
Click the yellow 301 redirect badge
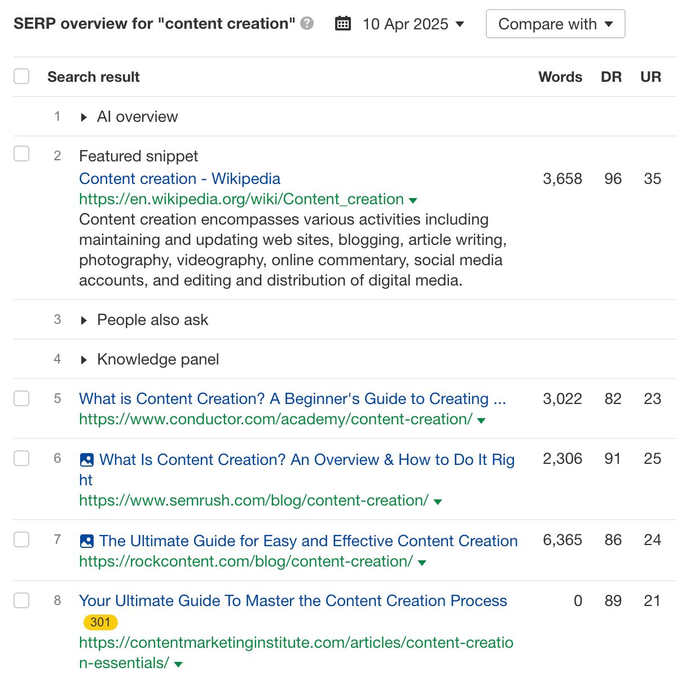pyautogui.click(x=100, y=622)
